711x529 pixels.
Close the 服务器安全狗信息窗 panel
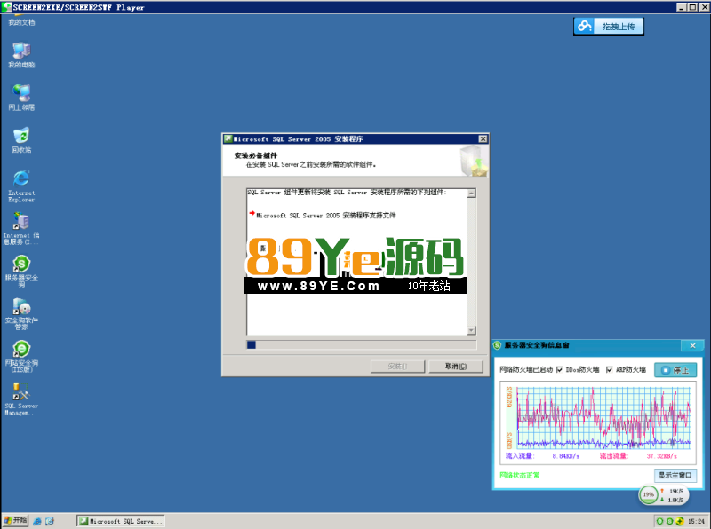pos(692,345)
